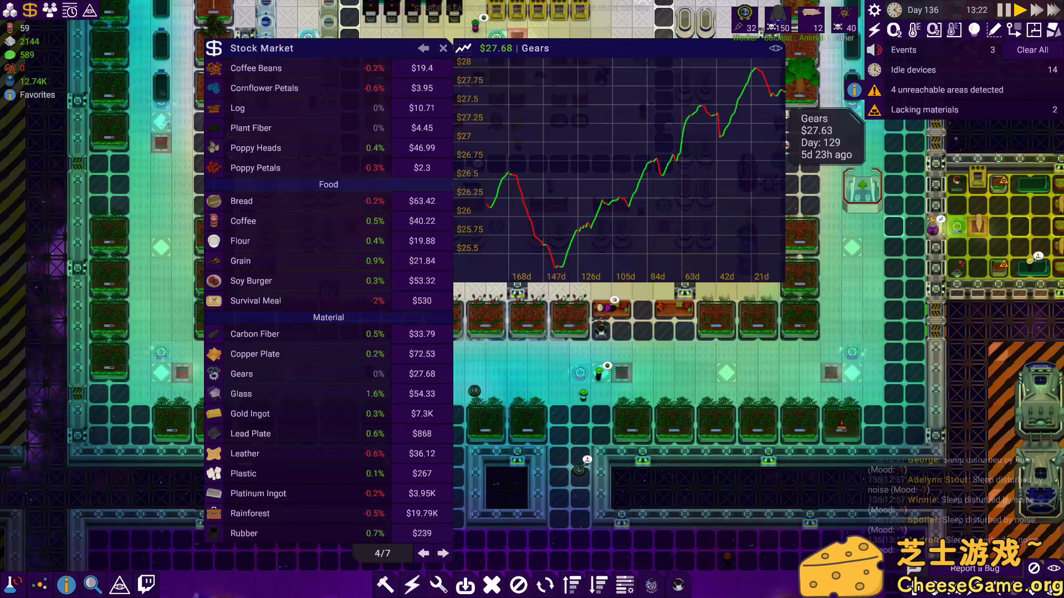The image size is (1064, 598).
Task: Set game speed to fastest
Action: coord(1052,10)
